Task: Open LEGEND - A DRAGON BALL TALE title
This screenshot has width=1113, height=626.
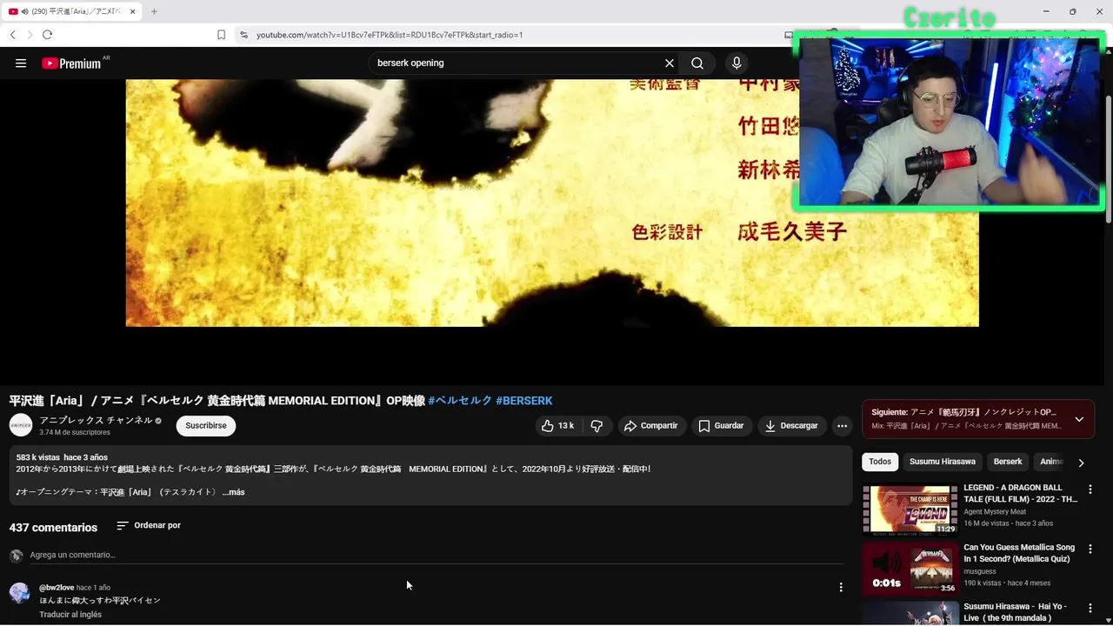Action: click(1020, 494)
